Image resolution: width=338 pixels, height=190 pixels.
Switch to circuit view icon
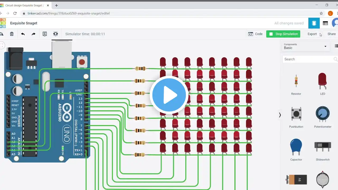pos(314,23)
